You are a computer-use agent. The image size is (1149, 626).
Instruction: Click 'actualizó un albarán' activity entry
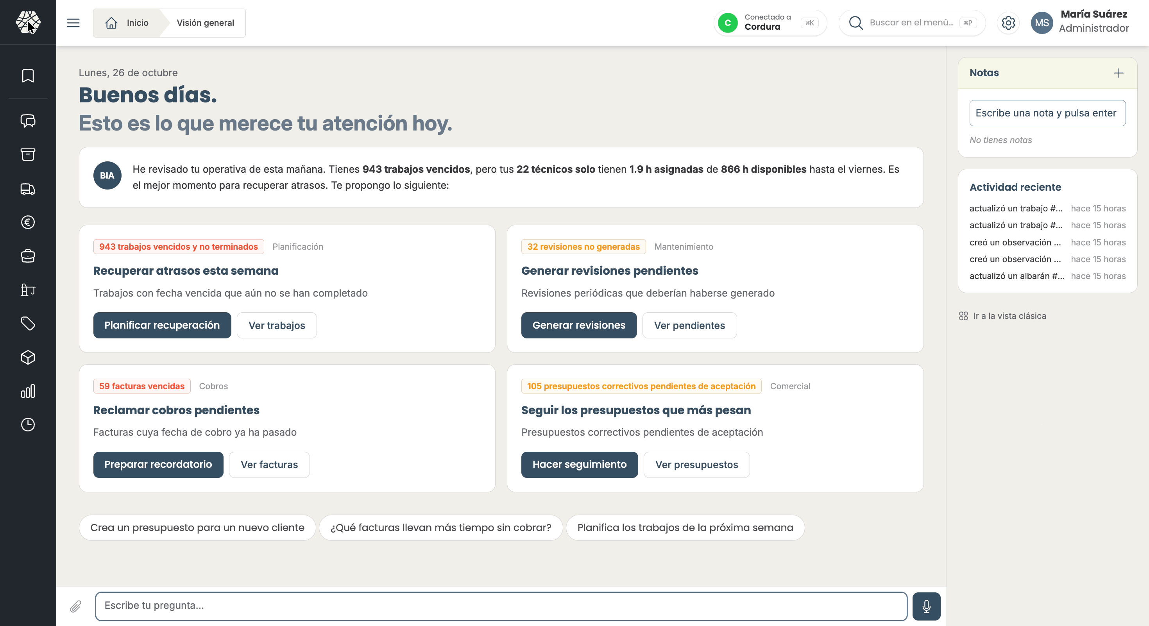click(x=1047, y=276)
